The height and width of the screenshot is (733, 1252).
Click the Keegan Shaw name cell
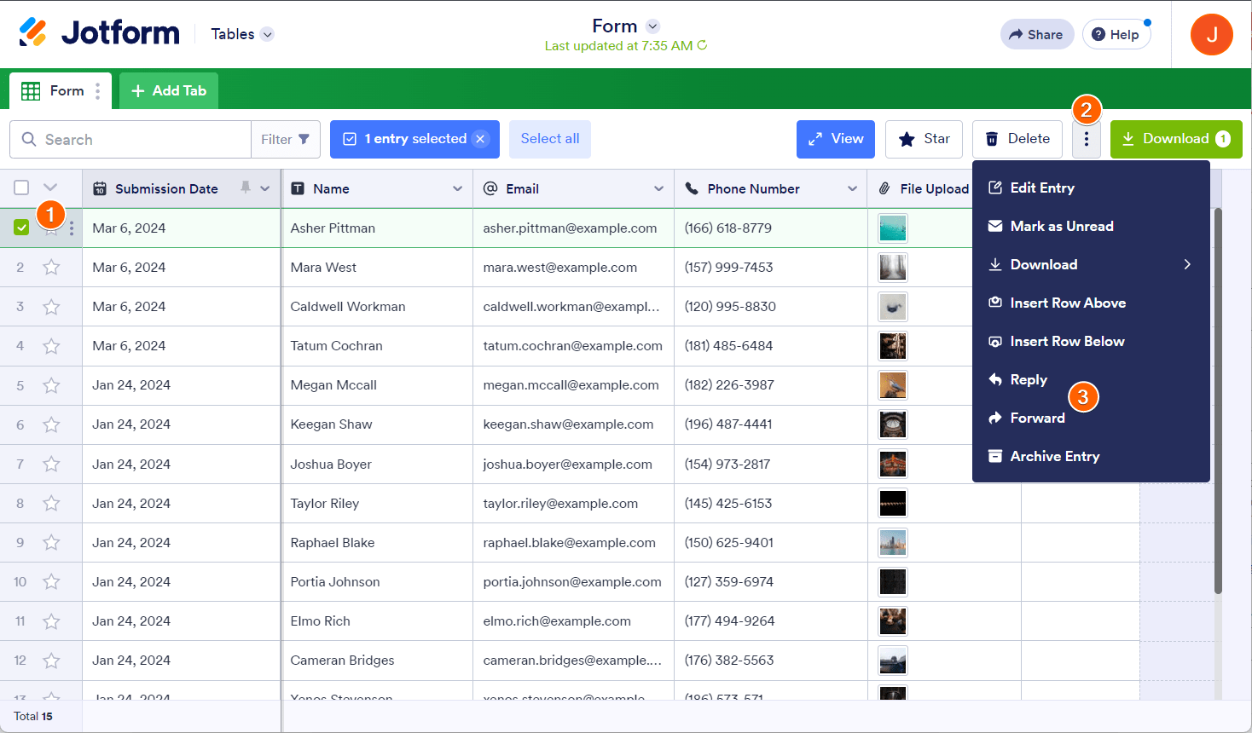pos(377,424)
